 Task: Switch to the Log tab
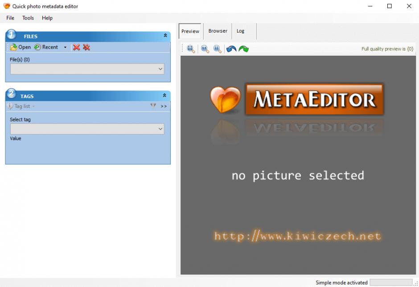click(x=241, y=31)
